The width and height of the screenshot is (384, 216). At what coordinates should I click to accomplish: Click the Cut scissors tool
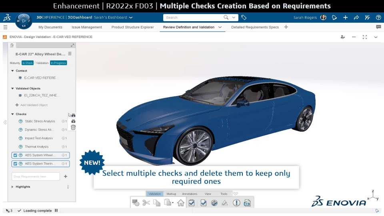click(146, 203)
